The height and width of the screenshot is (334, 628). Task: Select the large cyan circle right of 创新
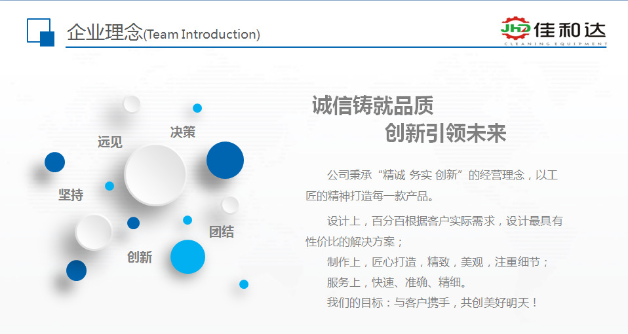(x=188, y=257)
